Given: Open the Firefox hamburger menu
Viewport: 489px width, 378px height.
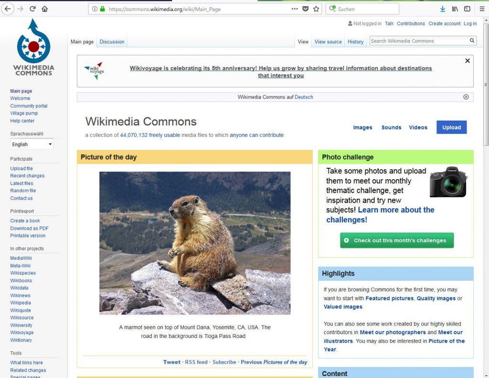Looking at the screenshot, I should [482, 9].
